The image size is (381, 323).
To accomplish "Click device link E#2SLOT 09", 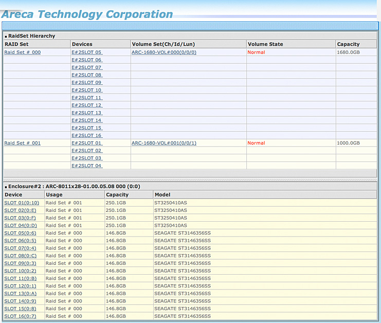I will (x=87, y=82).
